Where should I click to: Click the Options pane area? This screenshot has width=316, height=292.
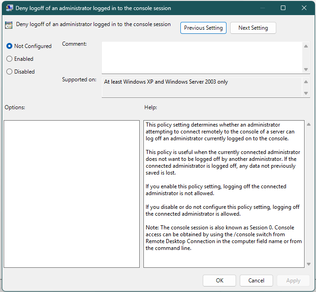[72, 194]
